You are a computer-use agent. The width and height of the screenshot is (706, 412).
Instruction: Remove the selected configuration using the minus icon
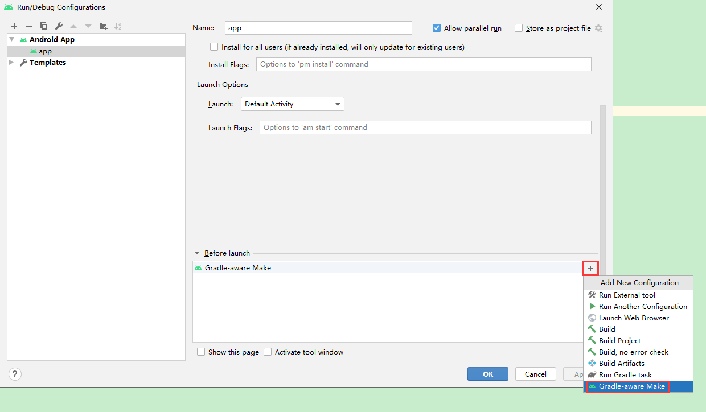click(x=28, y=26)
